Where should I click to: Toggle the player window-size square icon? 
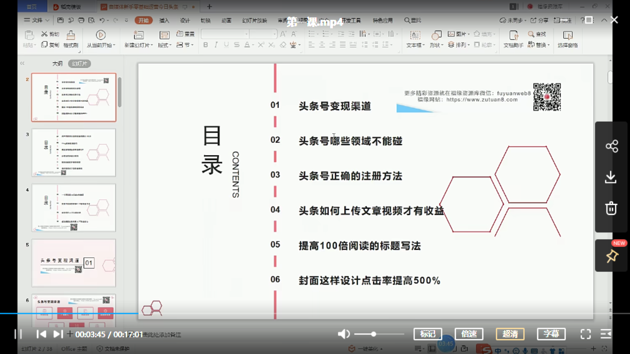(589, 20)
